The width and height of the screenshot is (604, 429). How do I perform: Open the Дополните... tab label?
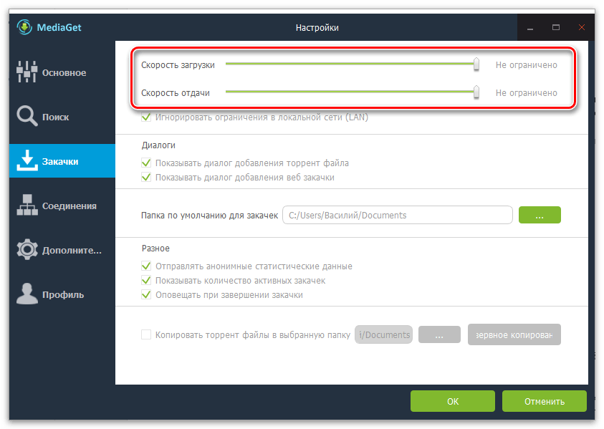pos(72,251)
